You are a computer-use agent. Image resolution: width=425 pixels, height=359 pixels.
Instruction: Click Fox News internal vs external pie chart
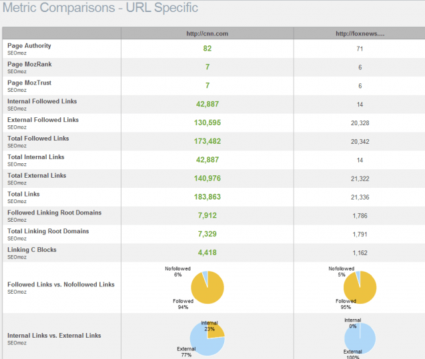point(360,338)
